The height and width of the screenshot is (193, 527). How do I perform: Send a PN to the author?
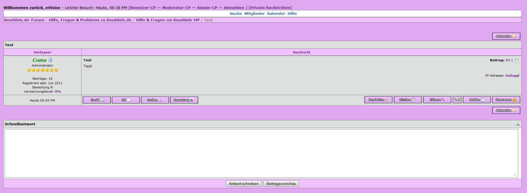click(x=126, y=100)
